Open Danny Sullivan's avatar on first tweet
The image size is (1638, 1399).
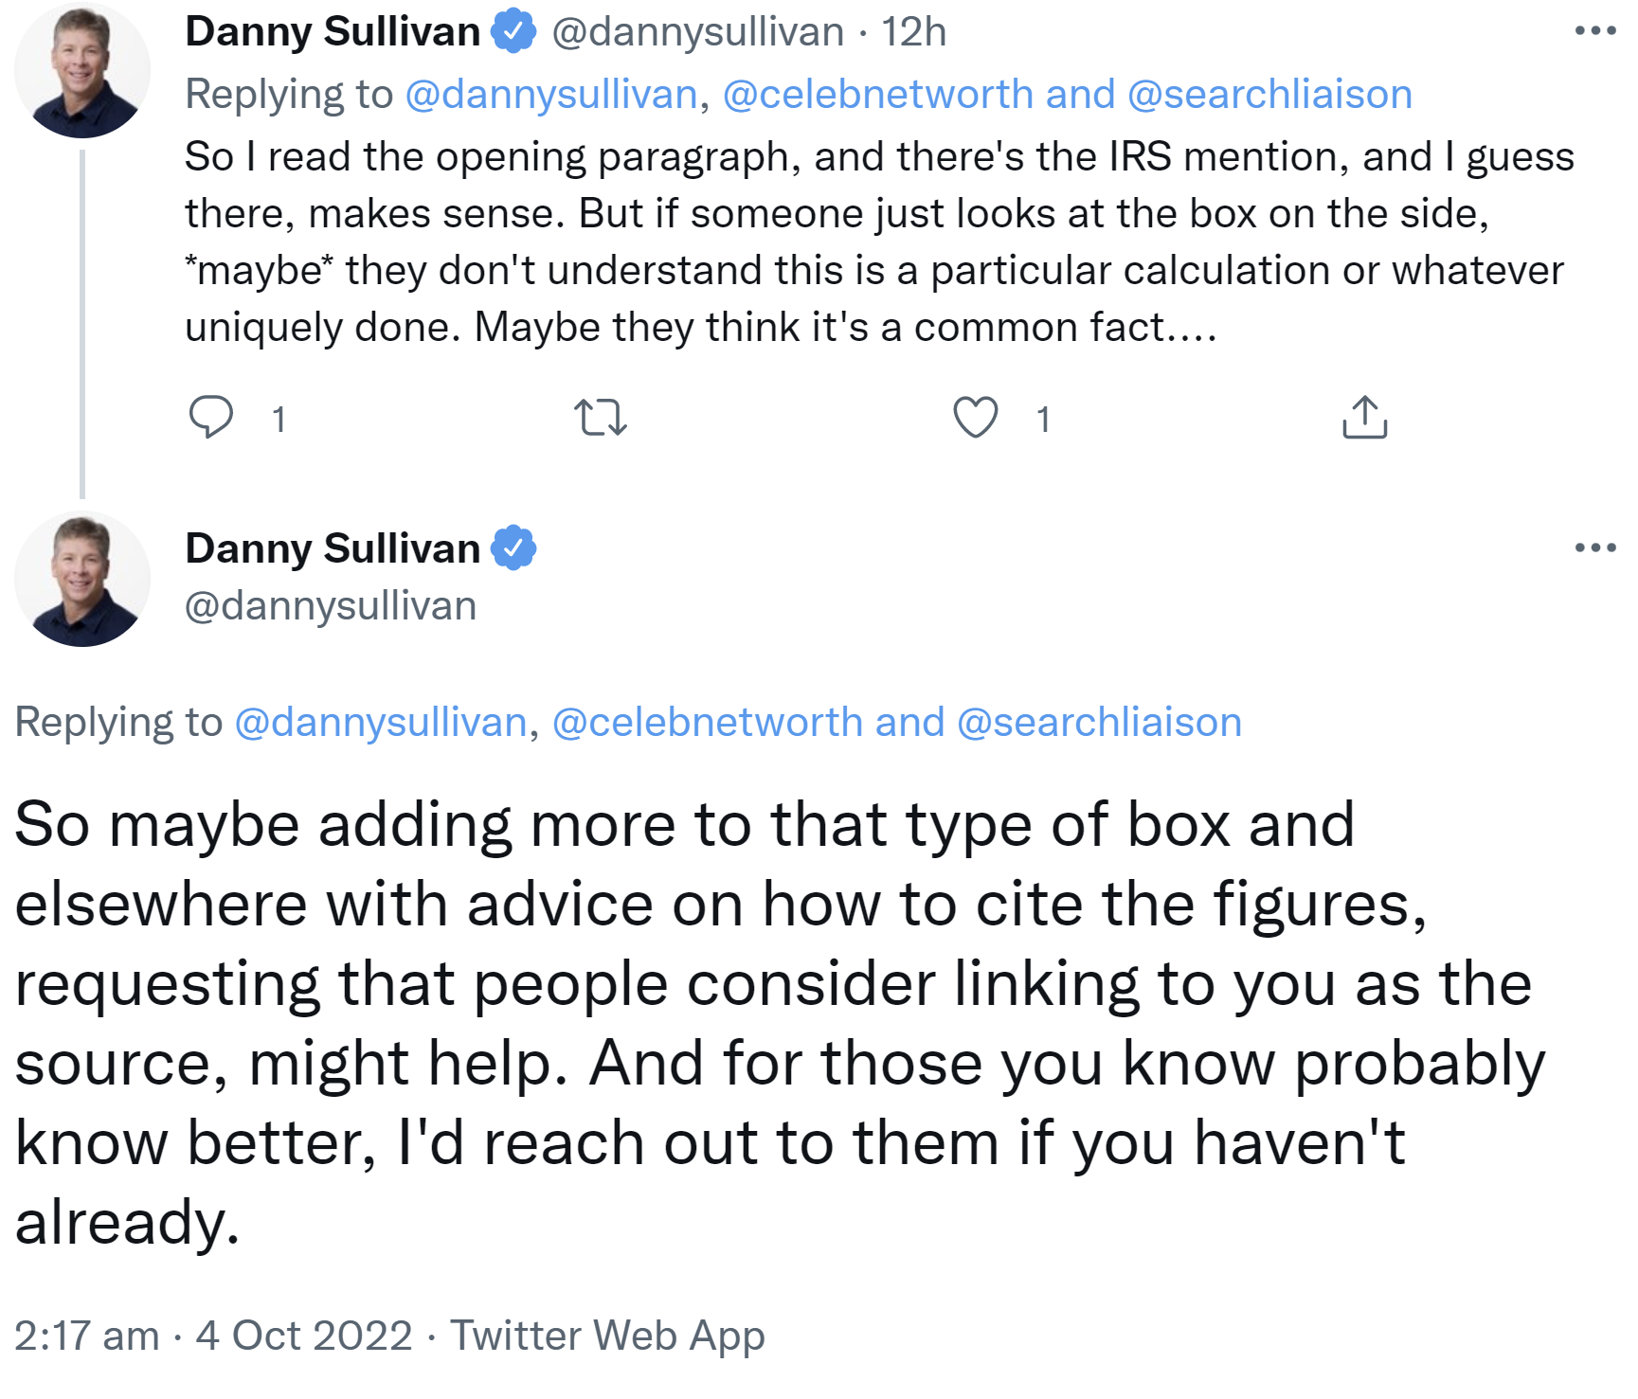click(x=82, y=71)
